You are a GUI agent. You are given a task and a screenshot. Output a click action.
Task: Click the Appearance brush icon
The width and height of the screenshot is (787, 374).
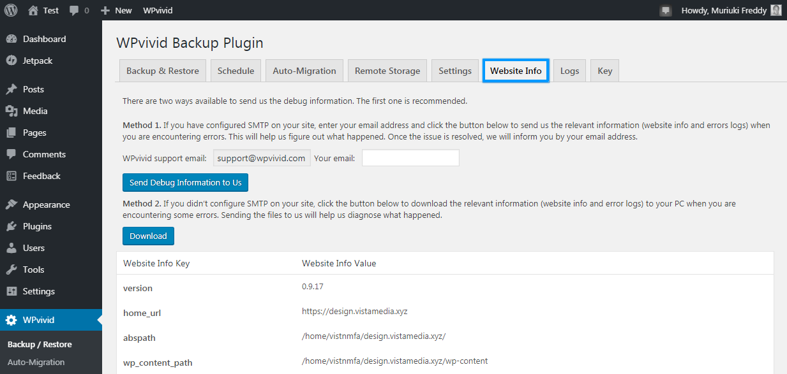pyautogui.click(x=11, y=205)
